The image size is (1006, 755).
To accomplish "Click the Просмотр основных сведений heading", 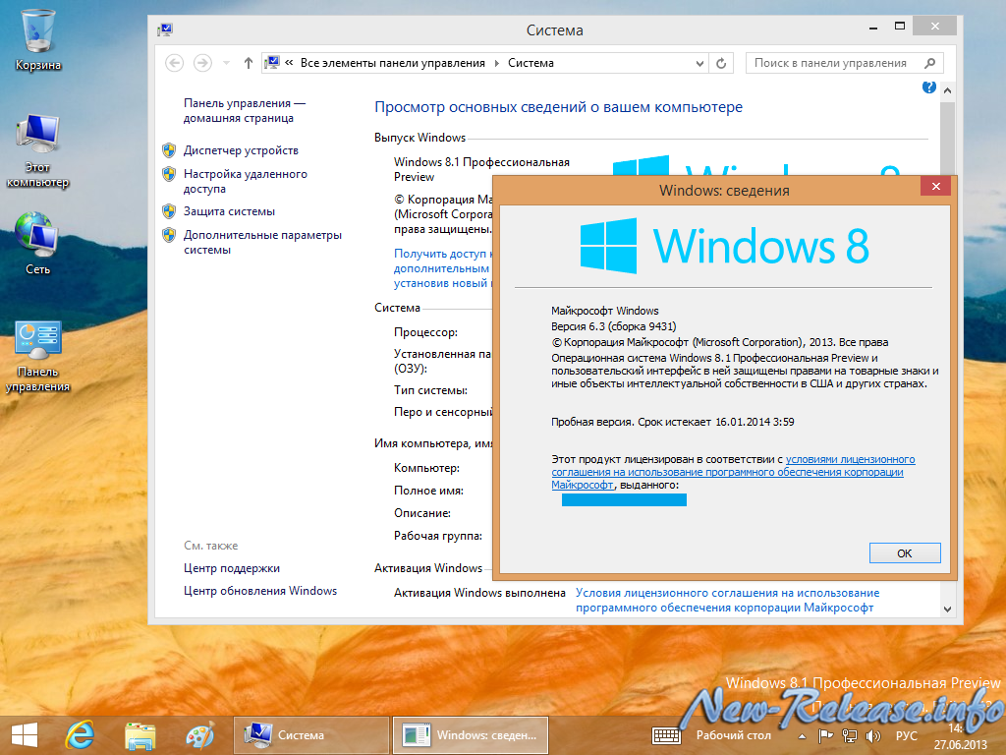I will [x=558, y=107].
